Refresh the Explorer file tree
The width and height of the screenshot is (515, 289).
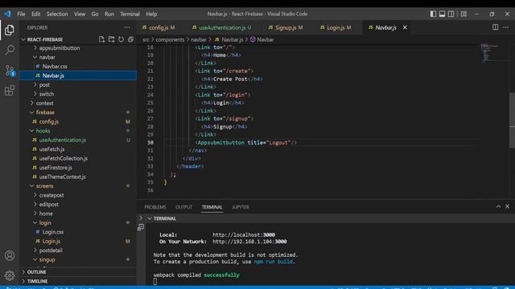pos(121,39)
